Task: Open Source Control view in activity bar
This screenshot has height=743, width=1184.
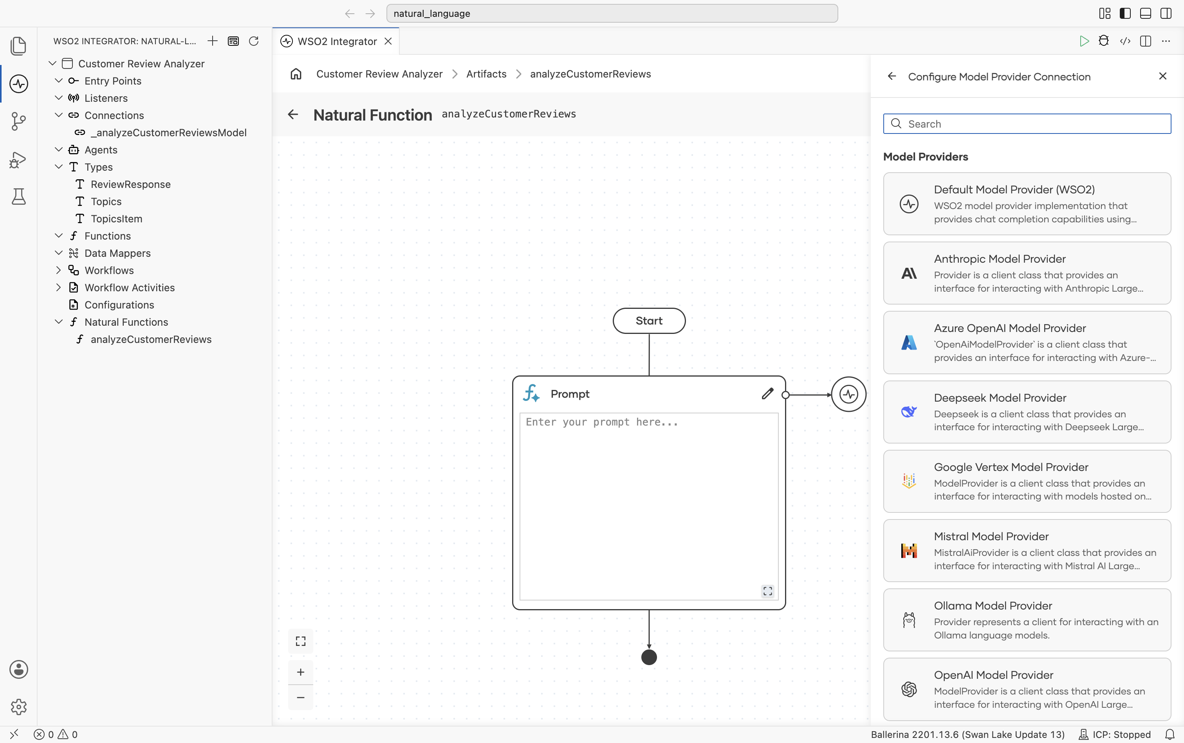Action: pos(18,121)
